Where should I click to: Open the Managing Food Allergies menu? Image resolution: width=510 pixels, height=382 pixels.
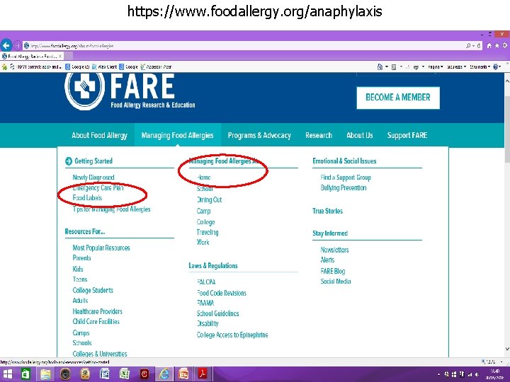(x=177, y=135)
